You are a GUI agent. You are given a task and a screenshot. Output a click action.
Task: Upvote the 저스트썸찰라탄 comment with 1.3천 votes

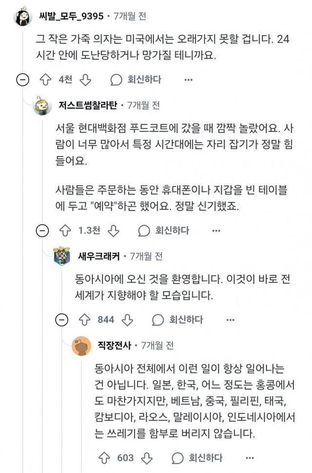(65, 230)
